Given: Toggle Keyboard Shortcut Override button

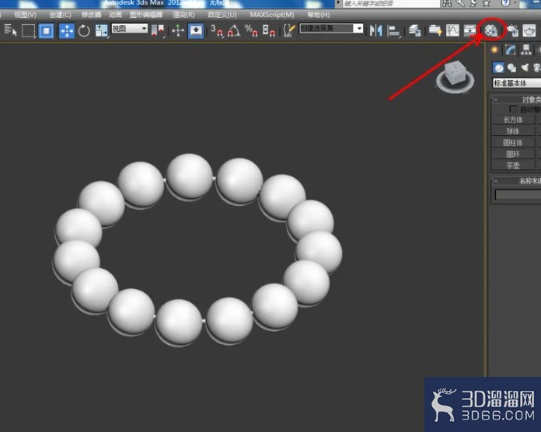Looking at the screenshot, I should [x=196, y=30].
